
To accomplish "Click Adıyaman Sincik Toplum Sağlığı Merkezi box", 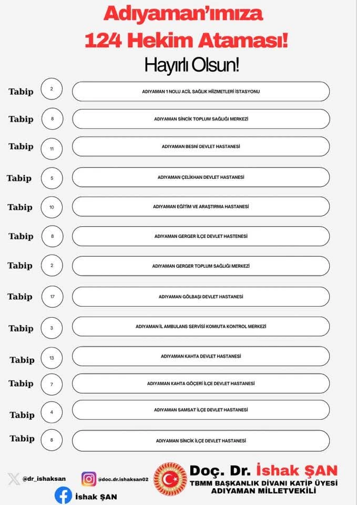I will (x=201, y=119).
